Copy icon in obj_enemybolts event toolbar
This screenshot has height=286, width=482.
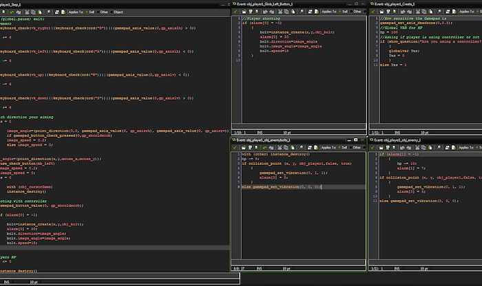(x=286, y=148)
